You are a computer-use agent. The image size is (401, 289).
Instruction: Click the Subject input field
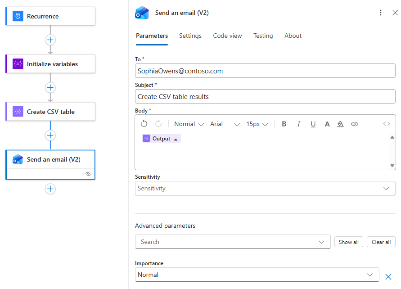coord(265,96)
